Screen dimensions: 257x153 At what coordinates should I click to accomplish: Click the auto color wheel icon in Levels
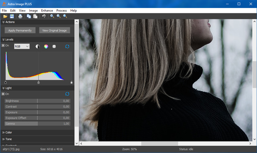point(46,47)
